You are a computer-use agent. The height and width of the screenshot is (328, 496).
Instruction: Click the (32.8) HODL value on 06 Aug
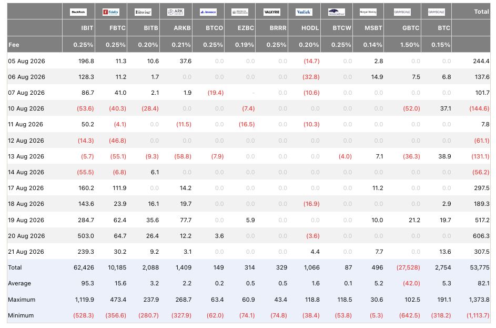pyautogui.click(x=311, y=77)
